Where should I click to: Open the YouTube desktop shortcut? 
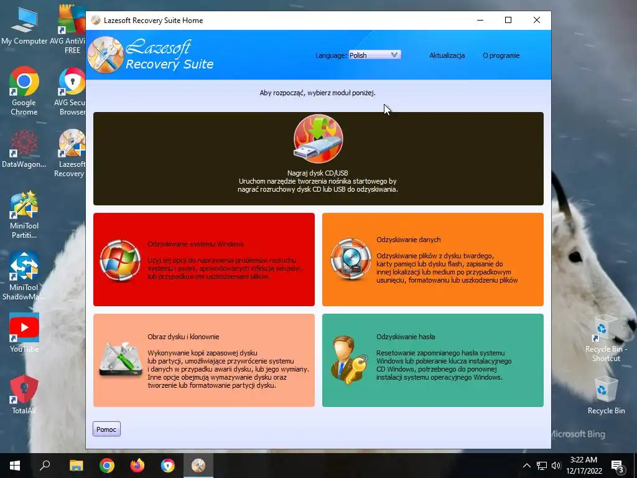24,333
